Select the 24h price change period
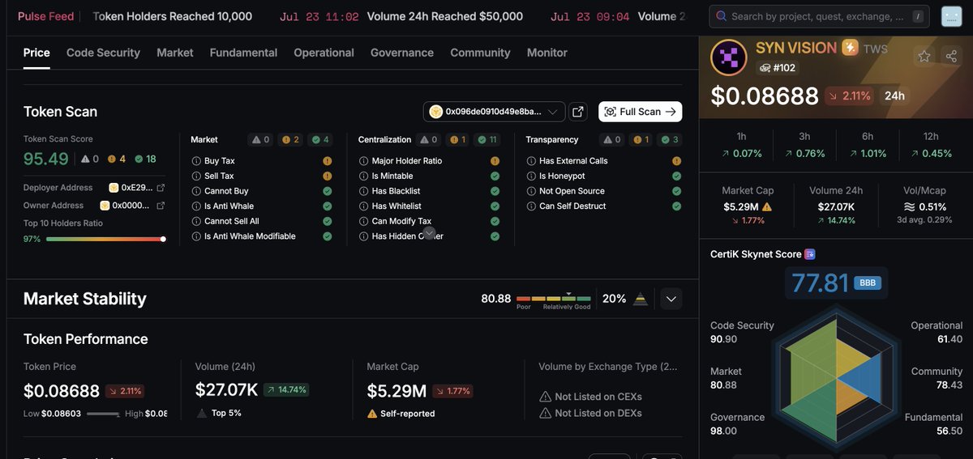The height and width of the screenshot is (459, 973). [894, 96]
